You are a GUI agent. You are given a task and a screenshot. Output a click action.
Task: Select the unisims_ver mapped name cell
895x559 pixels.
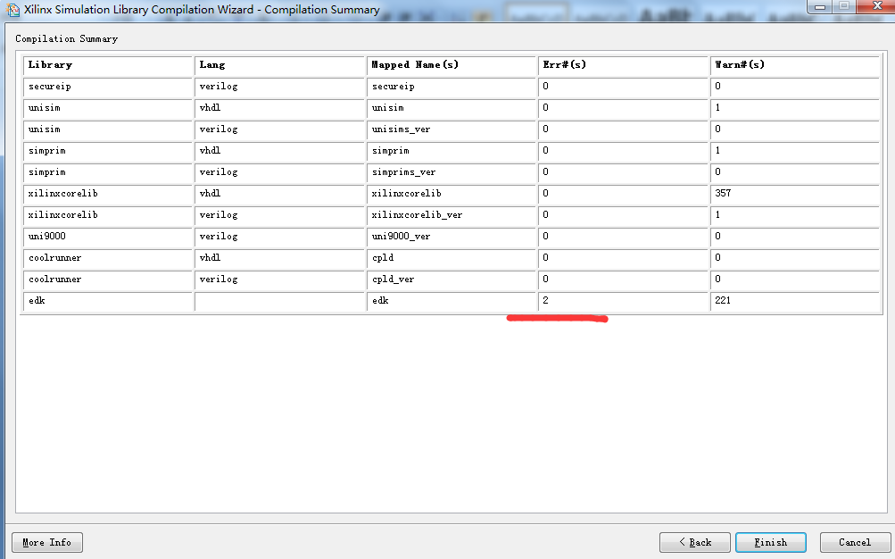[452, 129]
